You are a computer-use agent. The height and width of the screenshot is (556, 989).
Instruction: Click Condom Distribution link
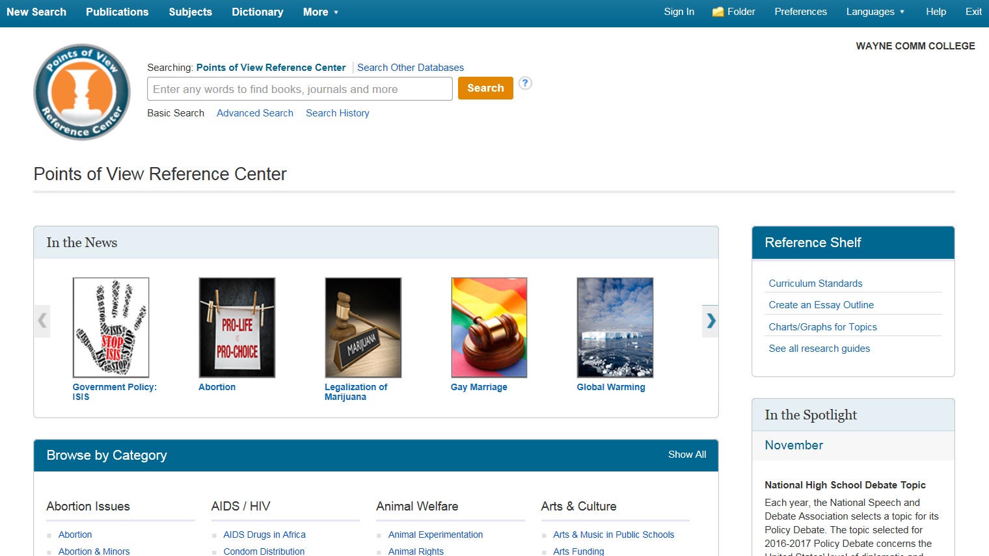point(264,551)
